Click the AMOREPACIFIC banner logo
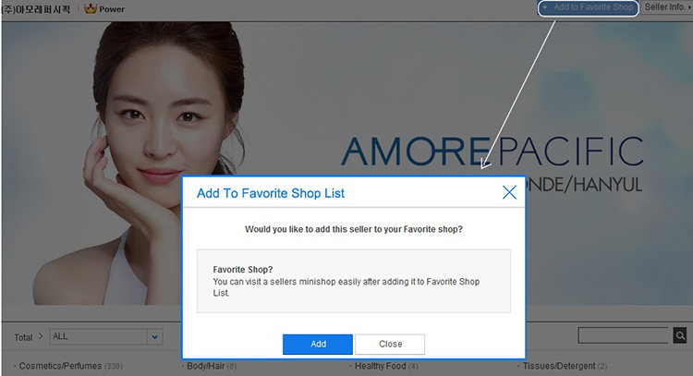The width and height of the screenshot is (693, 376). click(x=492, y=152)
